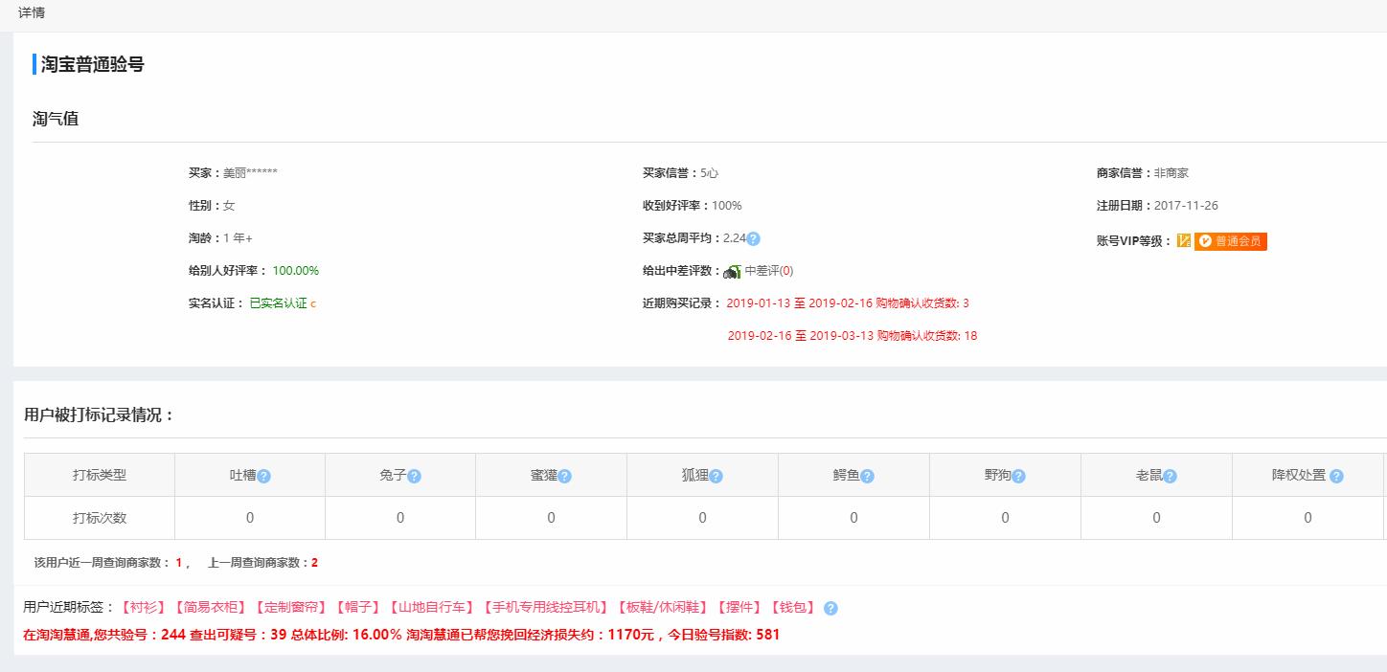Click 该用户近一周查询商家数 value 1
This screenshot has height=672, width=1387.
coord(178,563)
